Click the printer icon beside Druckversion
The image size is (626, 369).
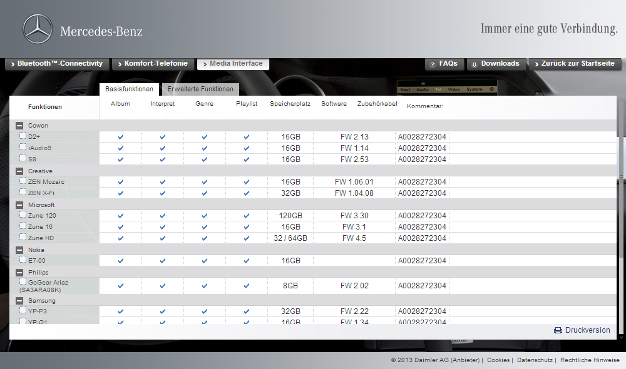tap(558, 330)
